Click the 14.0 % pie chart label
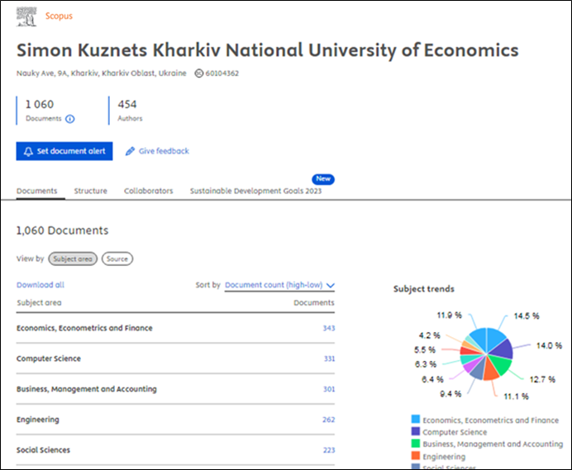The image size is (572, 470). point(549,345)
